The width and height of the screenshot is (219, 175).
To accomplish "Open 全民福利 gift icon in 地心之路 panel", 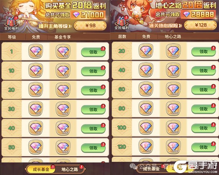I will (122, 22).
